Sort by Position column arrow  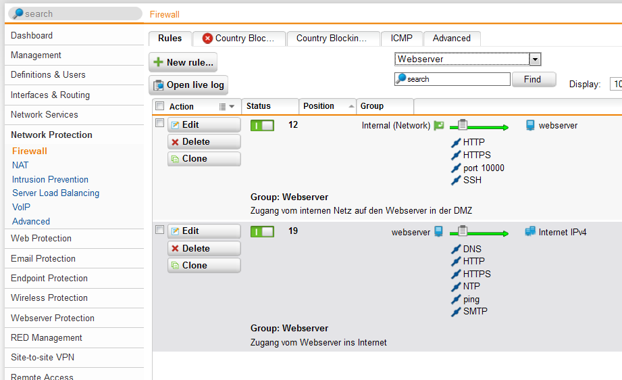[x=351, y=107]
